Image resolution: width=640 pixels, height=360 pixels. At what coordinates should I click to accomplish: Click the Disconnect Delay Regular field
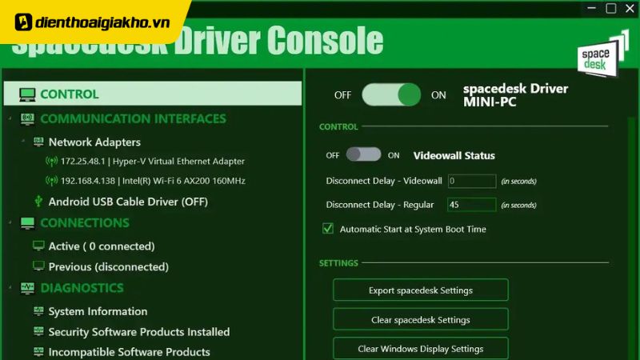[x=472, y=205]
